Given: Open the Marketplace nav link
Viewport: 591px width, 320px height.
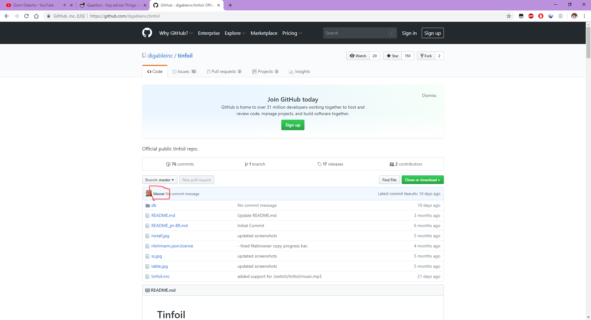Looking at the screenshot, I should point(264,33).
